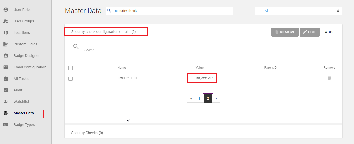Click the All Tasks clipboard icon

(x=6, y=79)
